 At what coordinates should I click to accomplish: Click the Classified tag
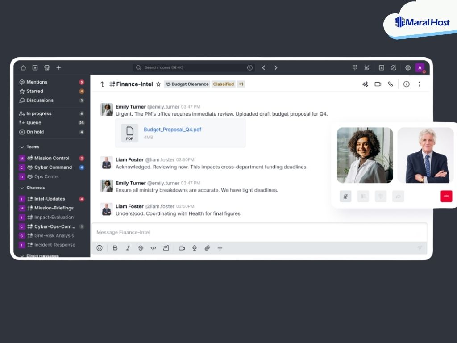(x=224, y=84)
